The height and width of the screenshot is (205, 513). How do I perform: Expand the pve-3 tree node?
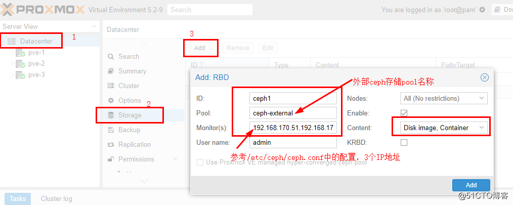click(13, 75)
